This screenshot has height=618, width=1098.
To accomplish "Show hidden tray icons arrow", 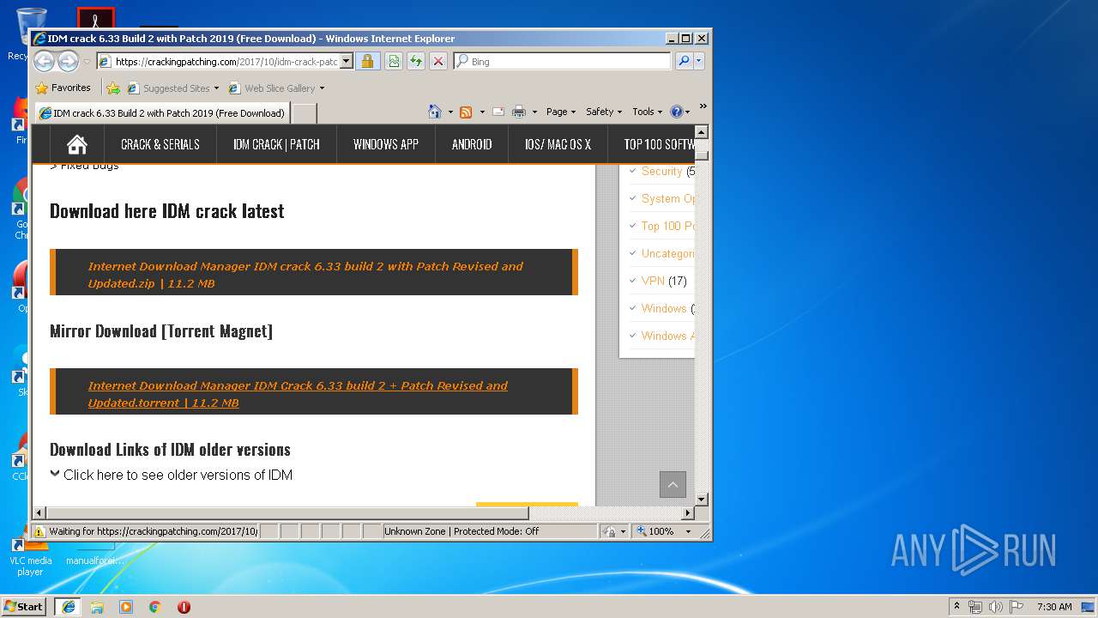I will pos(956,607).
